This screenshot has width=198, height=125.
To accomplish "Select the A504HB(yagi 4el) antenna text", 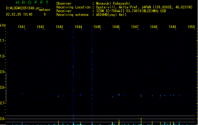I will click(111, 15).
